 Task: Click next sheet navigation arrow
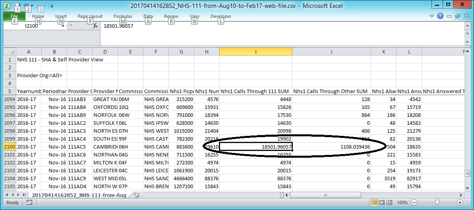[18, 195]
